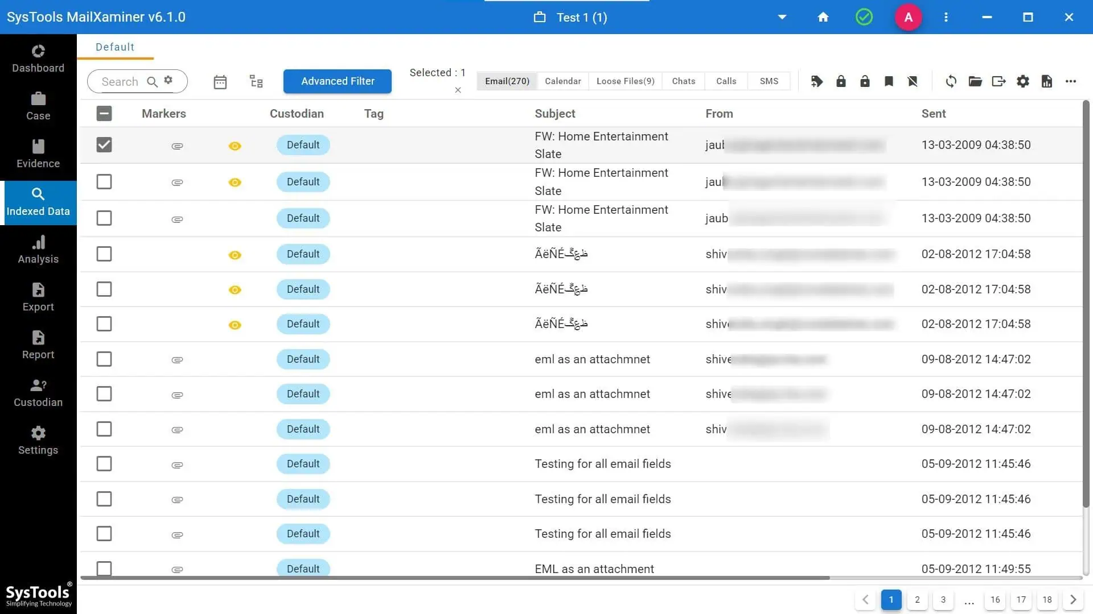Check the first eml as an attachmnet row

coord(104,359)
